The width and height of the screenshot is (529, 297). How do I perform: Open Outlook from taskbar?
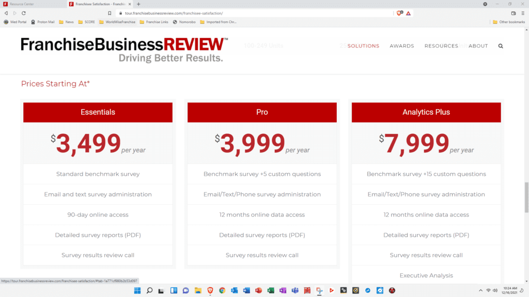point(235,291)
